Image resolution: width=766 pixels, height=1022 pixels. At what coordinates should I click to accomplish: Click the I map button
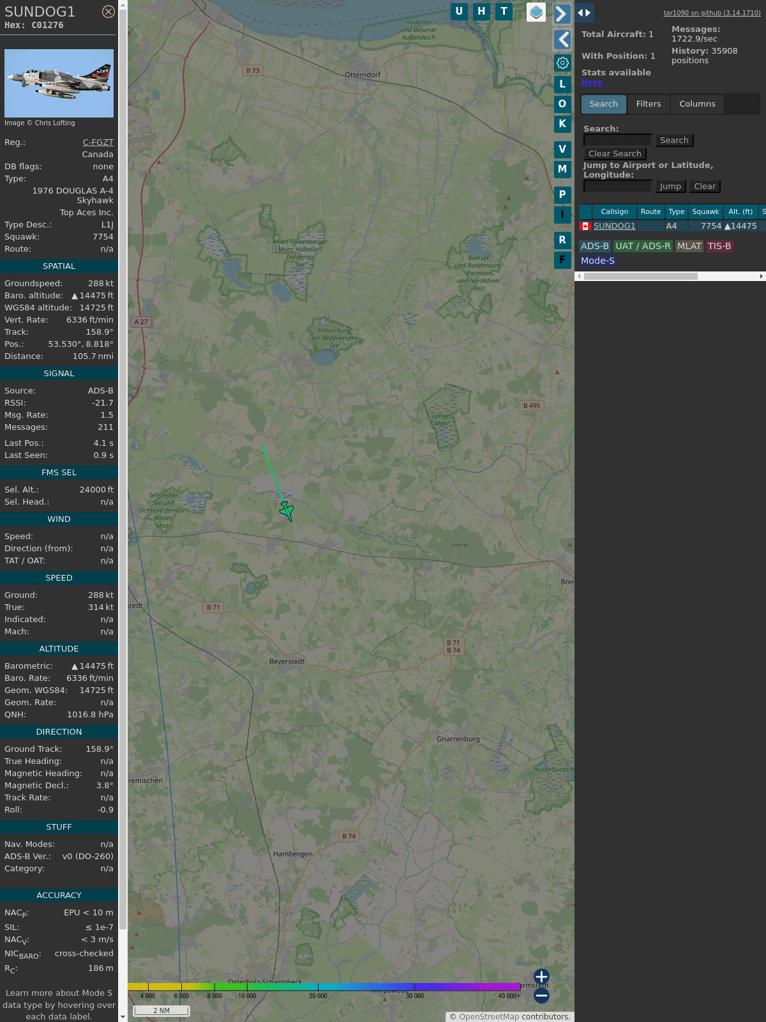pos(562,215)
